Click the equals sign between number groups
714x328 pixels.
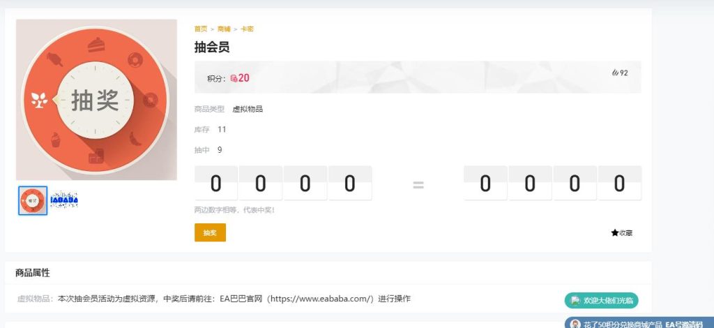pyautogui.click(x=418, y=184)
